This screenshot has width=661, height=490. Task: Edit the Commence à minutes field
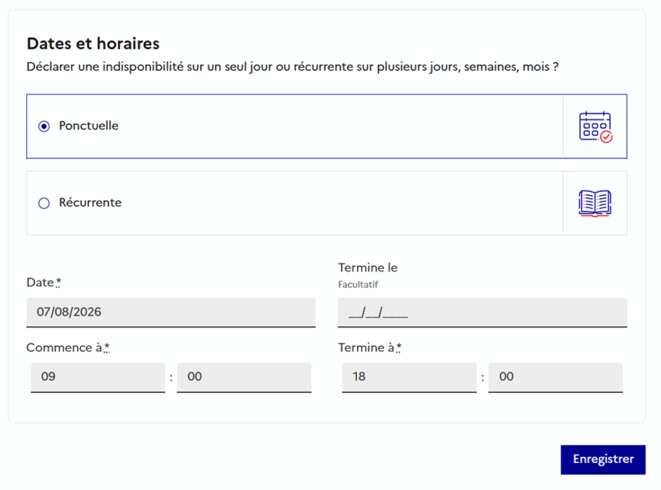[x=244, y=378]
